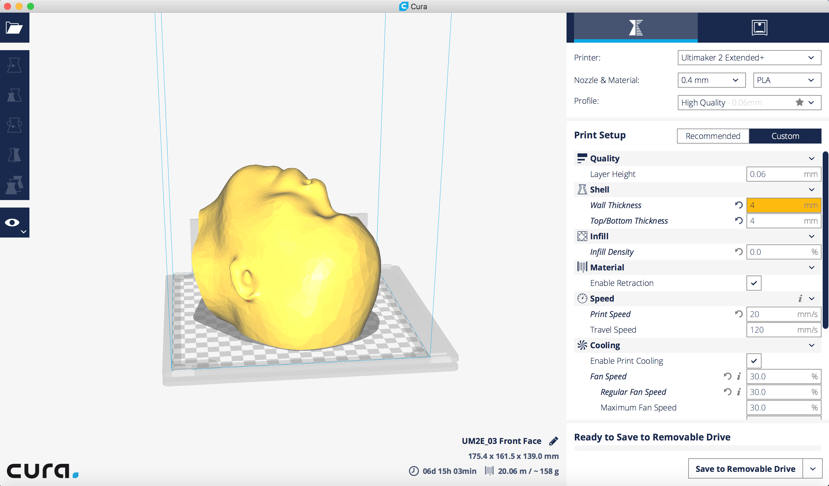Switch to Recommended print setup
The image size is (829, 486).
pyautogui.click(x=712, y=136)
